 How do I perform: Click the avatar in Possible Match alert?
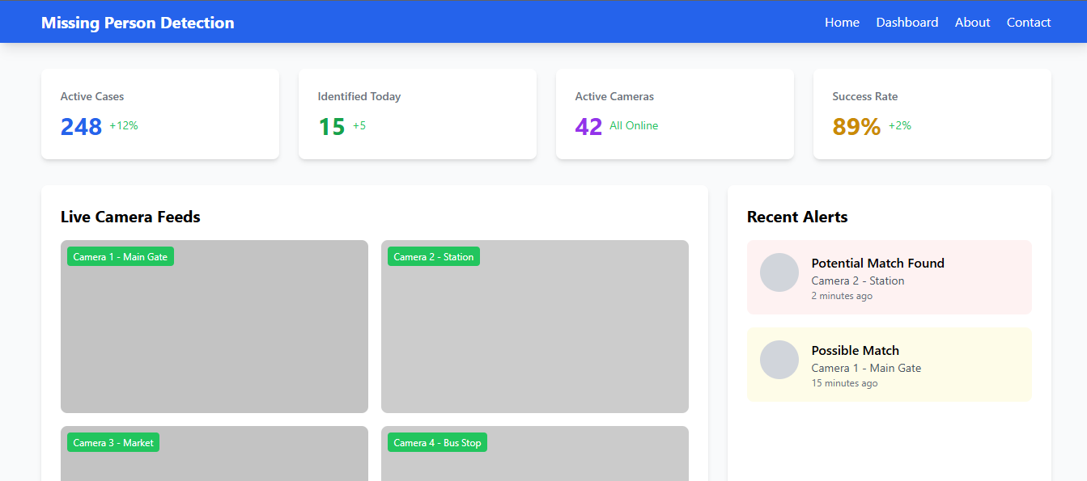[779, 360]
